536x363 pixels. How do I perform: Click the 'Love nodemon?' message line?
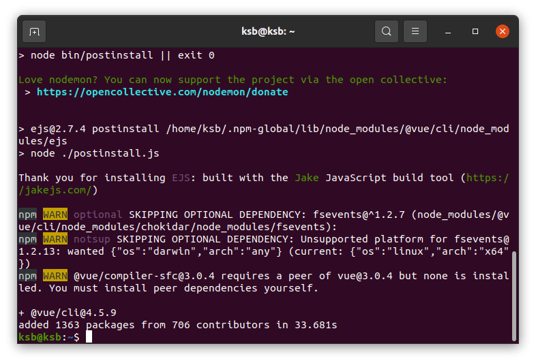coord(233,80)
